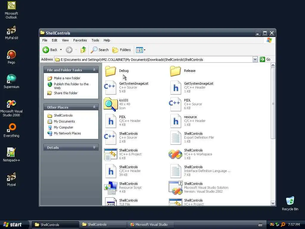The image size is (305, 229).
Task: Select the ShellControls VC++ Project file icon
Action: (175, 202)
